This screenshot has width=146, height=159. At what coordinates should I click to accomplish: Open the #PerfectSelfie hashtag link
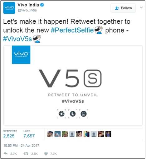[x=72, y=30]
